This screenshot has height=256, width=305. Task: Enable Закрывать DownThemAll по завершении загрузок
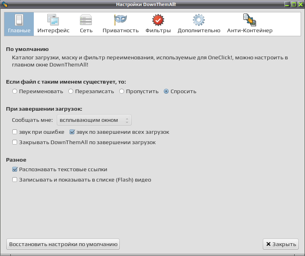point(15,142)
